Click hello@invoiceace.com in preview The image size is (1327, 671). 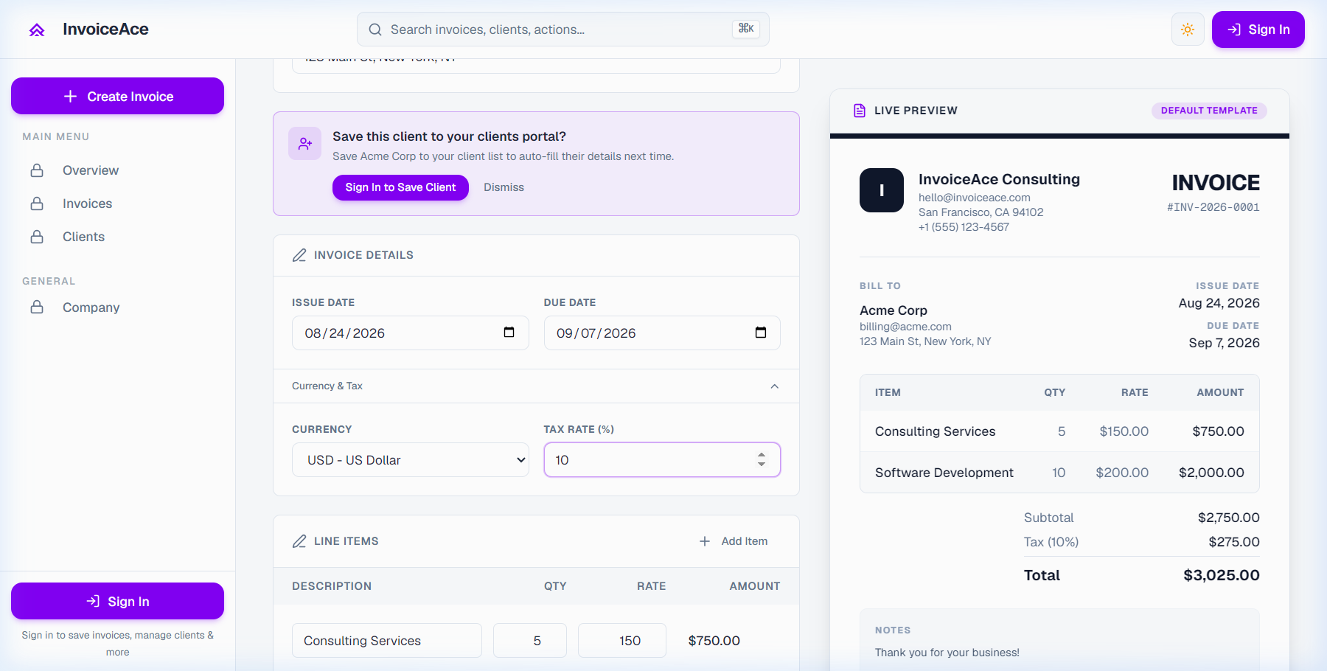click(975, 198)
